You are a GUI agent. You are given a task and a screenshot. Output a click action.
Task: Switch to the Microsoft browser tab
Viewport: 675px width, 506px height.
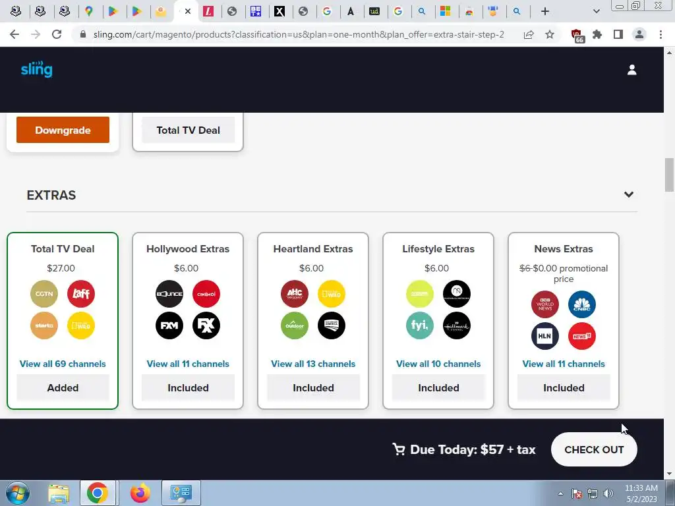pyautogui.click(x=445, y=11)
